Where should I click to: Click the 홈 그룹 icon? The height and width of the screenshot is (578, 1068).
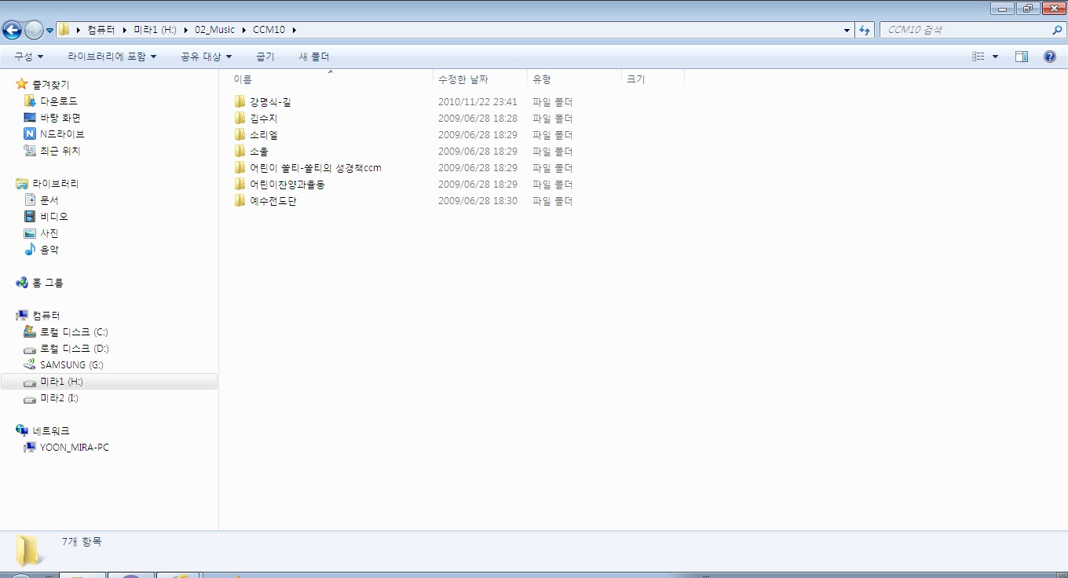click(22, 283)
